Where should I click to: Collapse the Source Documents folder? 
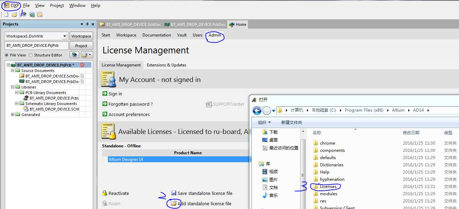[x=13, y=71]
